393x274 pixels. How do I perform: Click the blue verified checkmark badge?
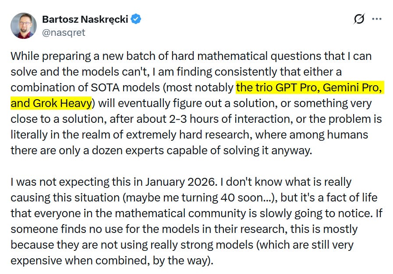(x=136, y=19)
